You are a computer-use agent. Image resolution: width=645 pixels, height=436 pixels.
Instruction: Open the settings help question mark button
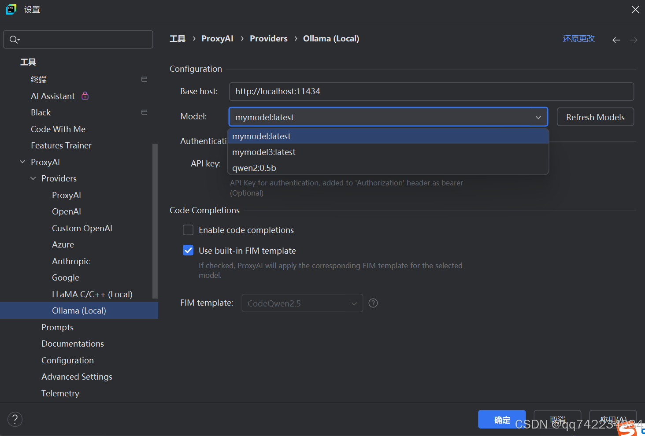pyautogui.click(x=15, y=419)
